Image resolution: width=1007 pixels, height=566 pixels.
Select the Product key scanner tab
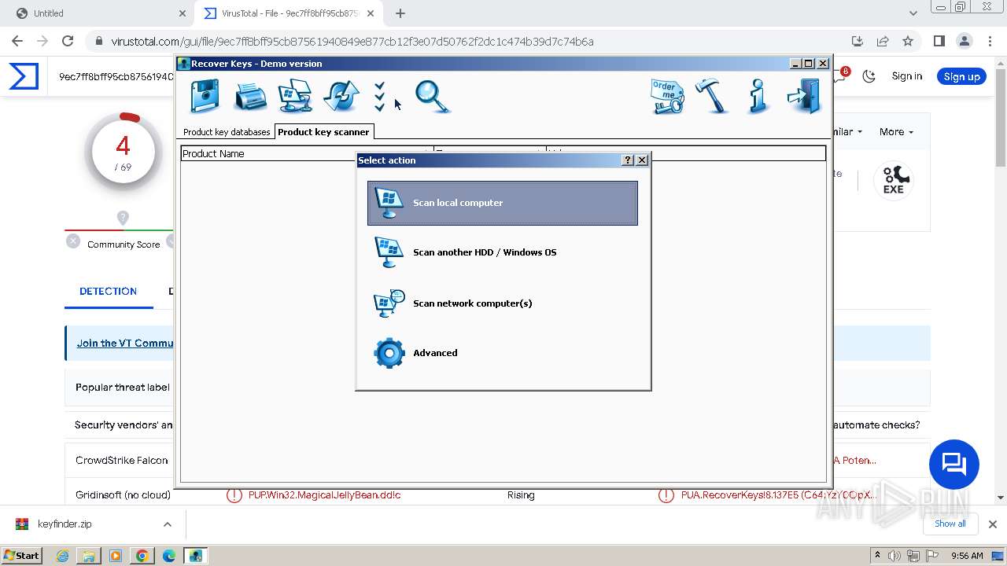pyautogui.click(x=323, y=131)
